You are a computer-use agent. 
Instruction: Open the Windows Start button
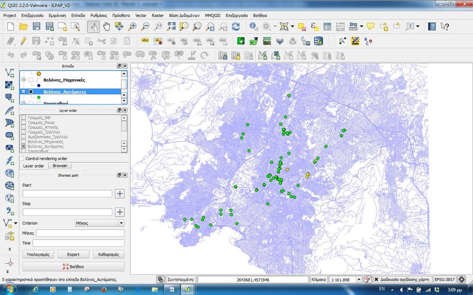coord(9,289)
